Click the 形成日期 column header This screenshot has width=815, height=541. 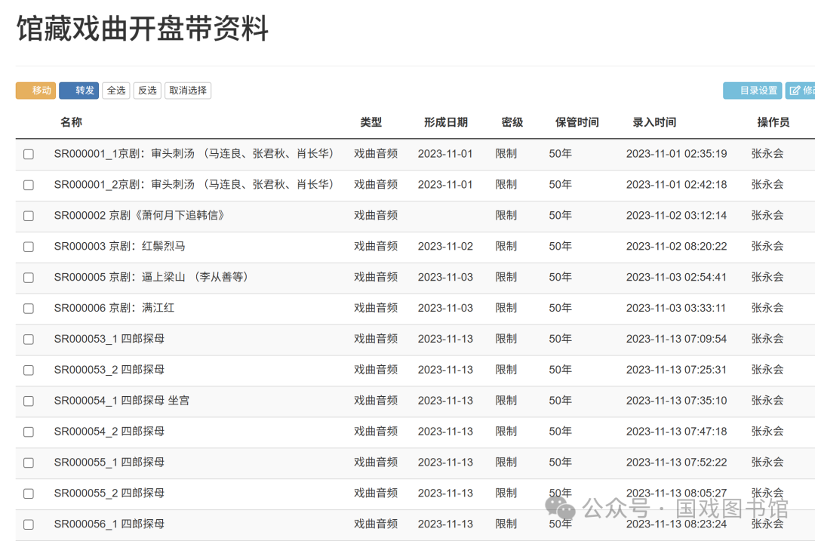(445, 122)
